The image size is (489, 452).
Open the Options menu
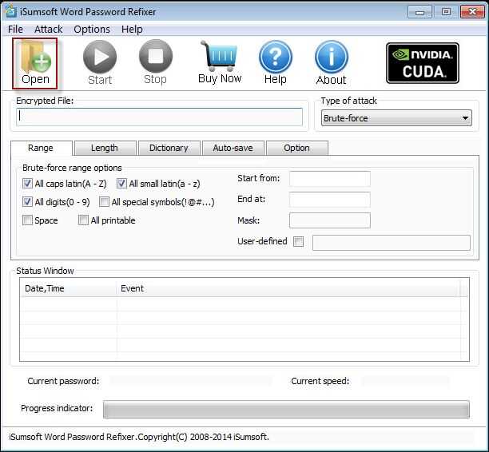tap(92, 30)
